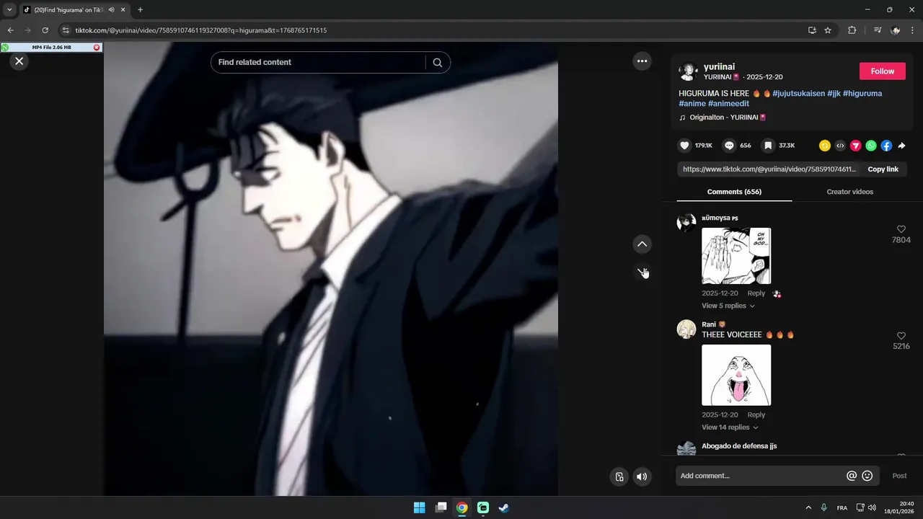This screenshot has height=519, width=923.
Task: Open #animeedit hashtag
Action: 728,104
